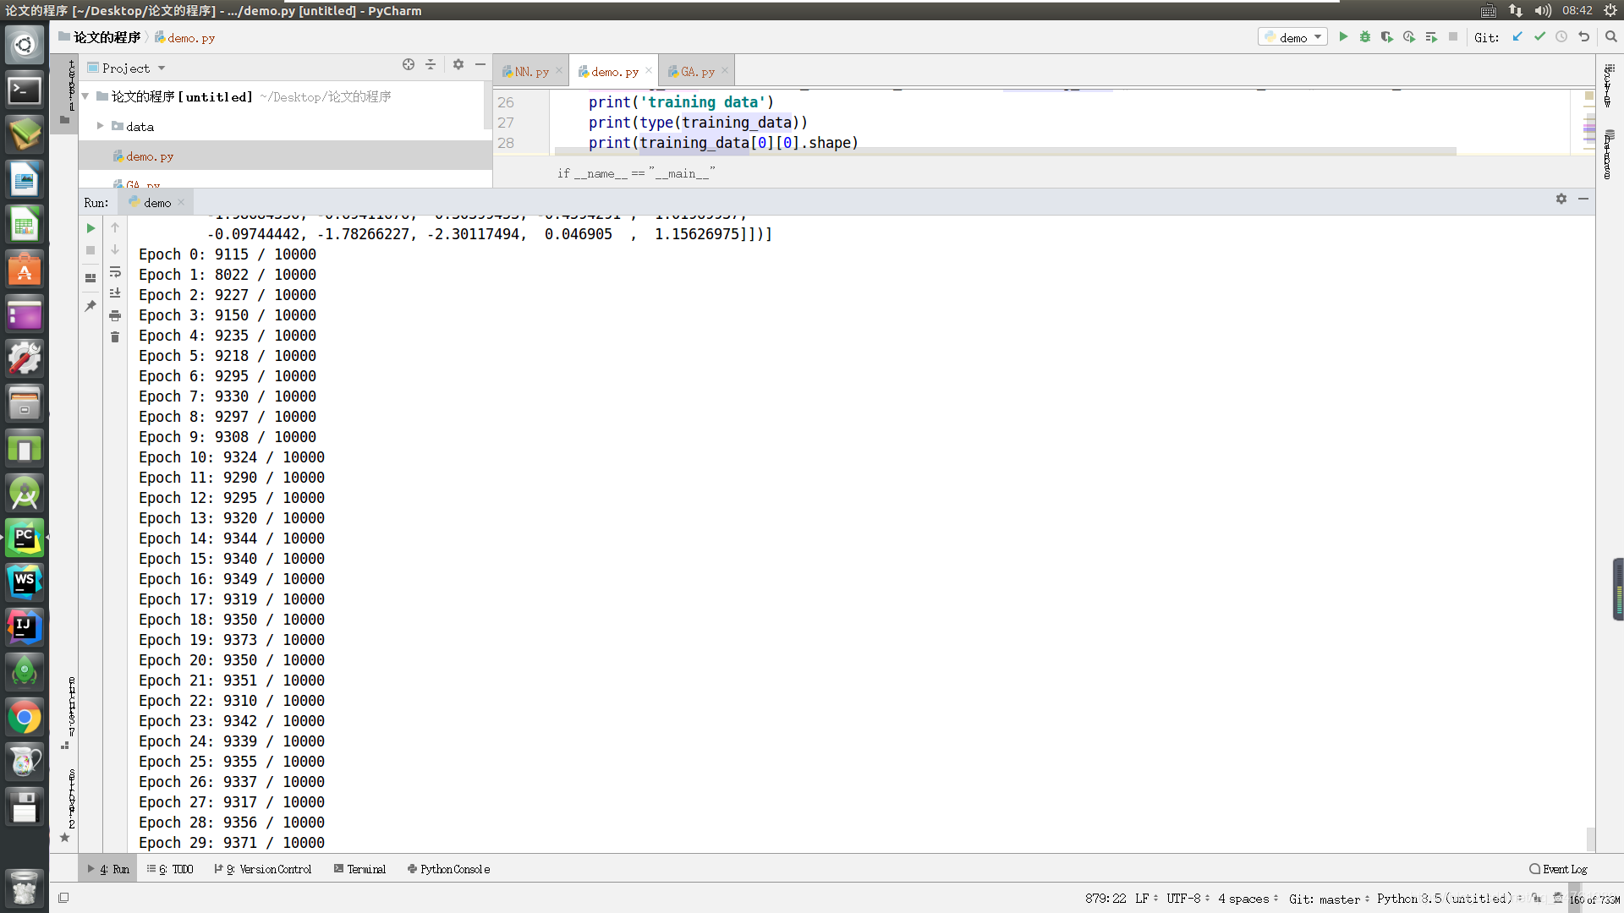Image resolution: width=1624 pixels, height=913 pixels.
Task: Open the Event Log
Action: click(x=1558, y=869)
